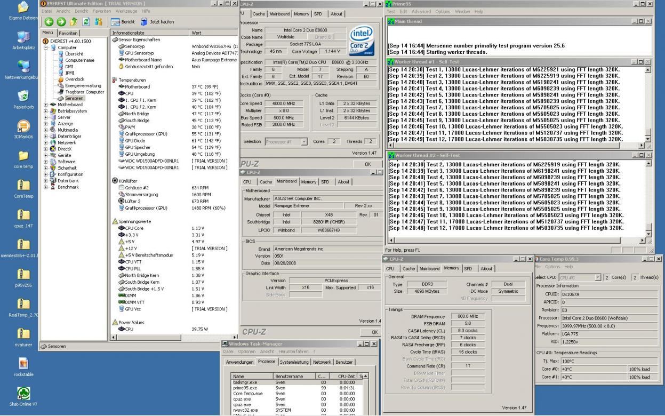Screen dimensions: 665x416
Task: Open the Advanced menu in Prime95
Action: [x=421, y=11]
